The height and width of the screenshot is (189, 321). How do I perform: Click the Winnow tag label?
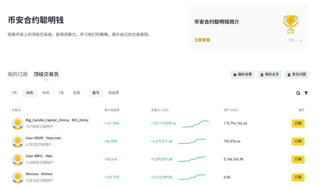pyautogui.click(x=47, y=174)
